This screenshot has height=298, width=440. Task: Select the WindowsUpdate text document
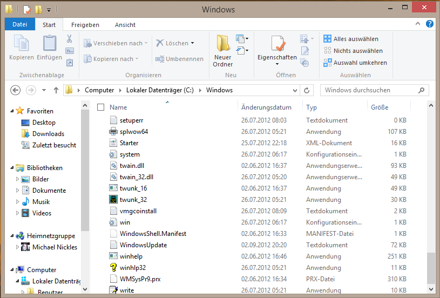pyautogui.click(x=144, y=245)
